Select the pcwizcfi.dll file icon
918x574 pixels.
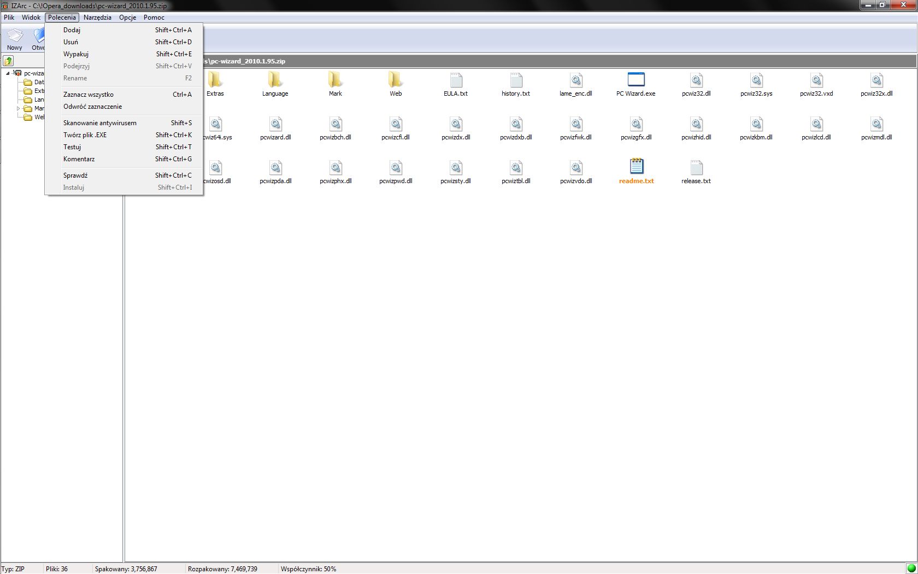396,124
